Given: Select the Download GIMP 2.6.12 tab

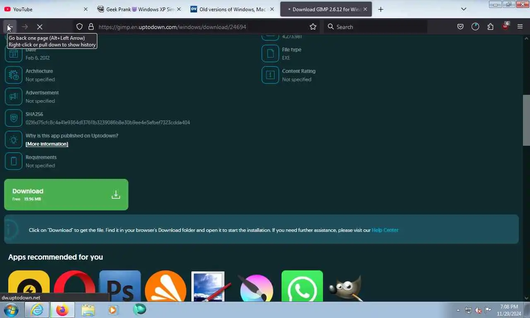Looking at the screenshot, I should click(x=326, y=9).
